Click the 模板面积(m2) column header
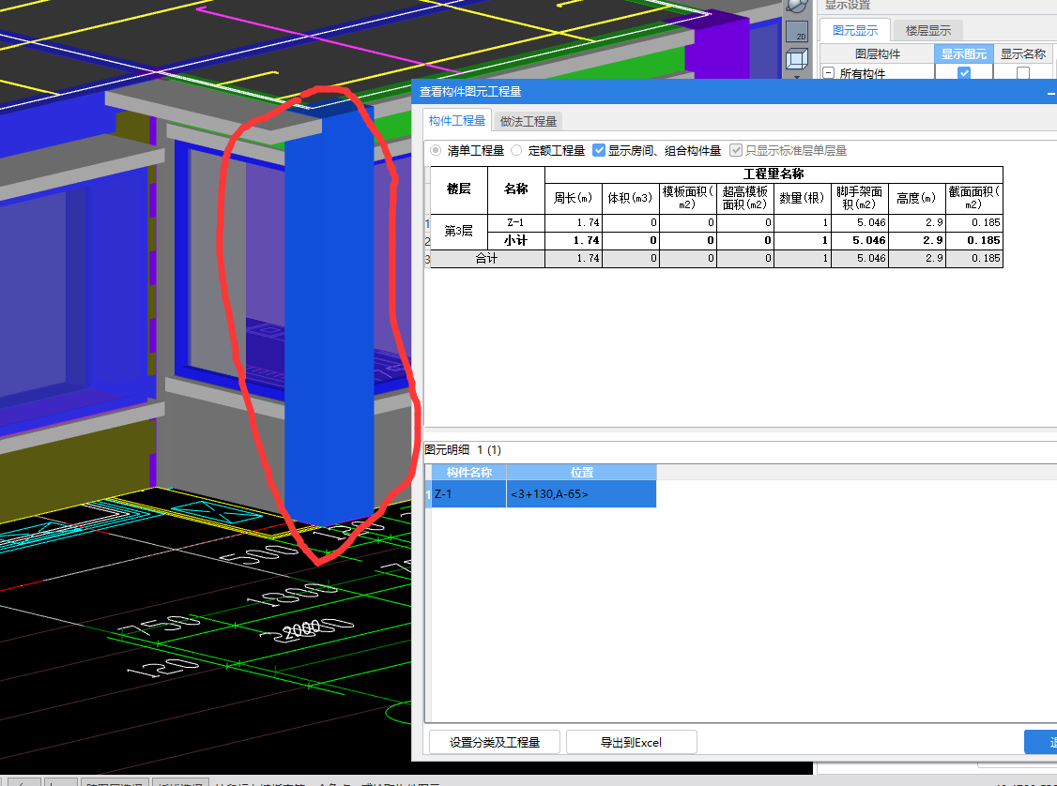Image resolution: width=1057 pixels, height=786 pixels. 687,198
